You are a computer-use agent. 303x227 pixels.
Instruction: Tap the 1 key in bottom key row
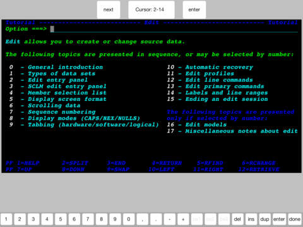coord(6,219)
